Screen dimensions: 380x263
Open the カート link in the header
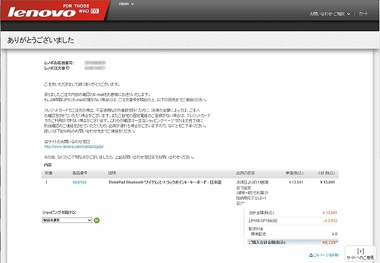coord(363,14)
